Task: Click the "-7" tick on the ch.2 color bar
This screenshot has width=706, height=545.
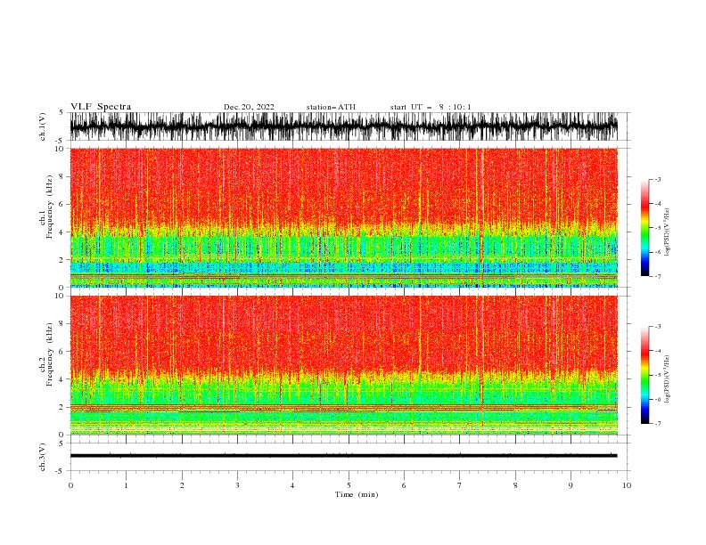Action: tap(658, 423)
